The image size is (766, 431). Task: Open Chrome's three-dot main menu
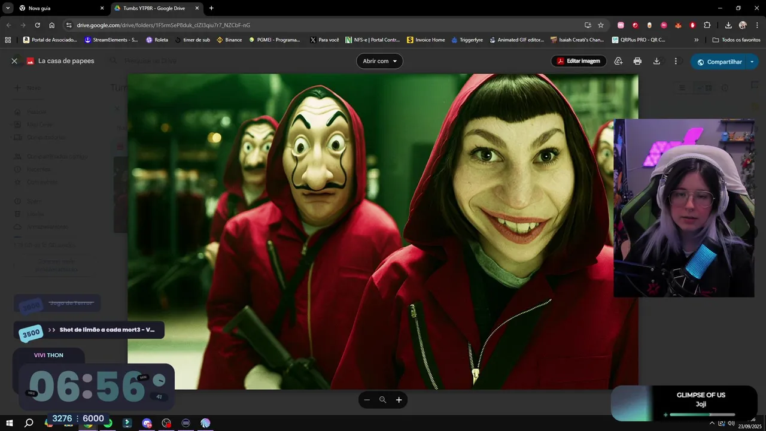(x=757, y=25)
